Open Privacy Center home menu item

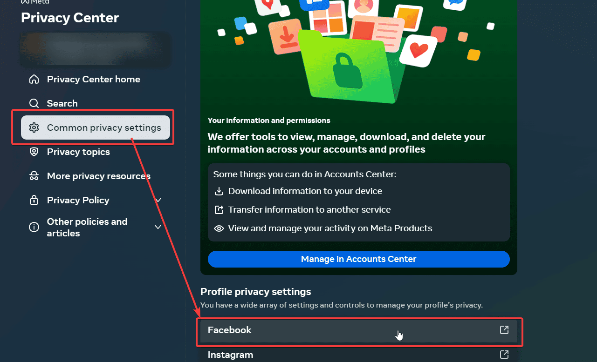tap(93, 79)
